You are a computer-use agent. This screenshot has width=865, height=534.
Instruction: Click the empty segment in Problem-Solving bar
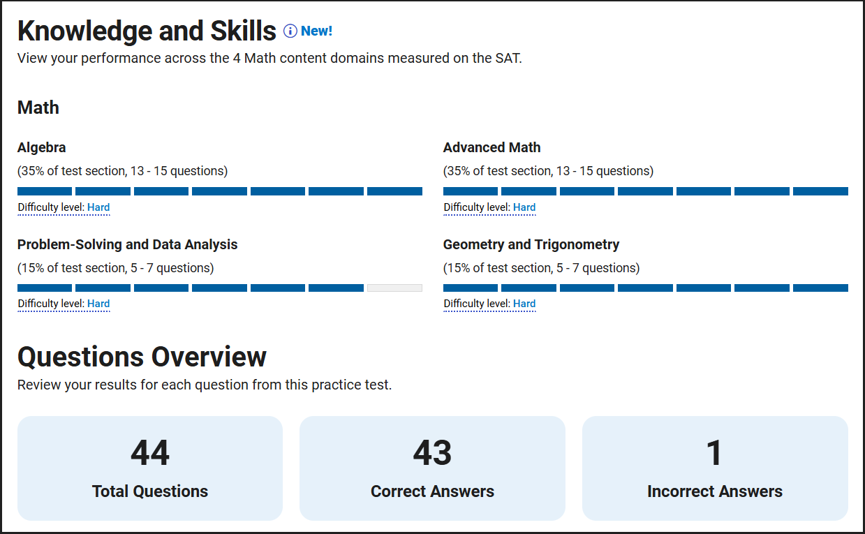click(394, 288)
